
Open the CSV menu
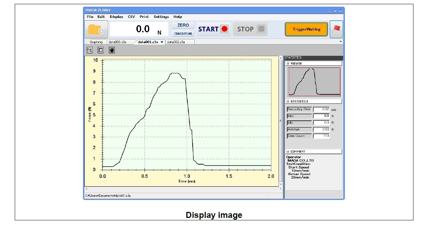tap(131, 17)
